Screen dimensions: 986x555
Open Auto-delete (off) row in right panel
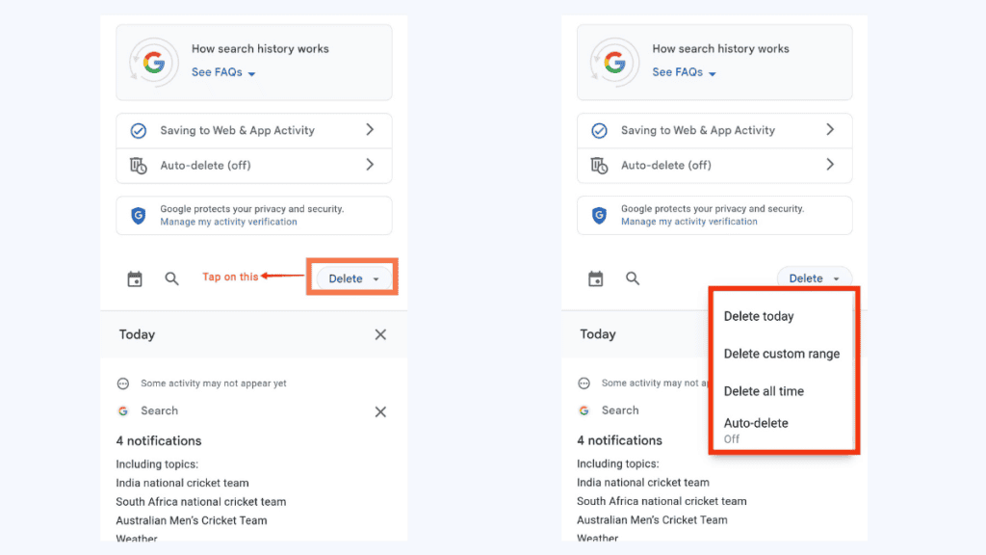[x=714, y=165]
